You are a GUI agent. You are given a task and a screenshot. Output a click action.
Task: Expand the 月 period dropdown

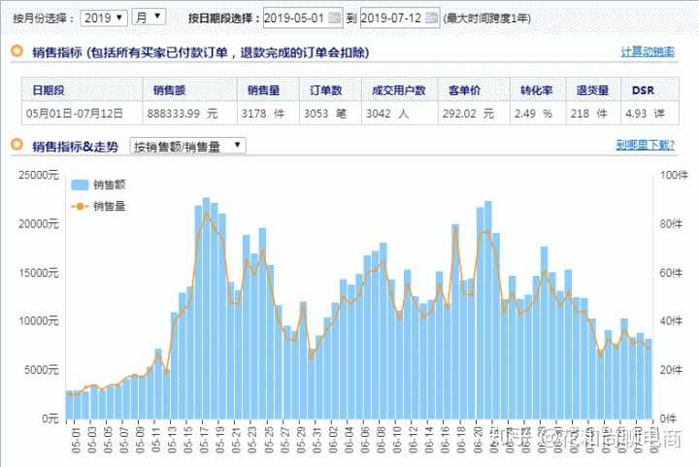(148, 17)
